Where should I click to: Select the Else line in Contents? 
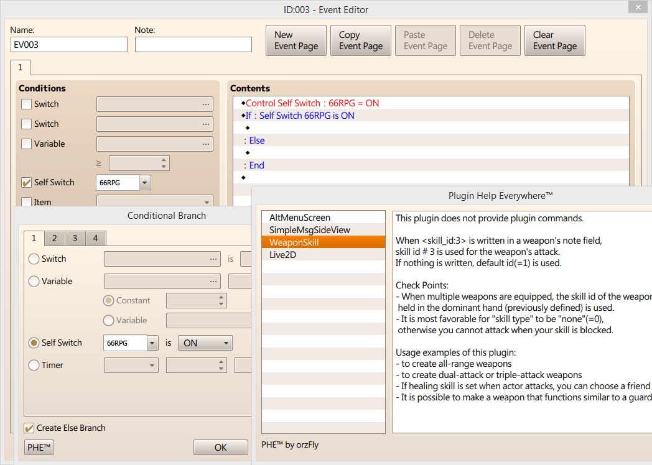coord(431,140)
